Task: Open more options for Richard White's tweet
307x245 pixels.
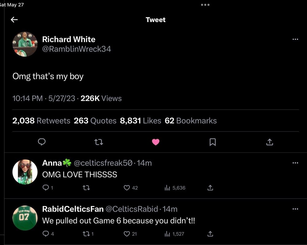Action: tap(295, 39)
